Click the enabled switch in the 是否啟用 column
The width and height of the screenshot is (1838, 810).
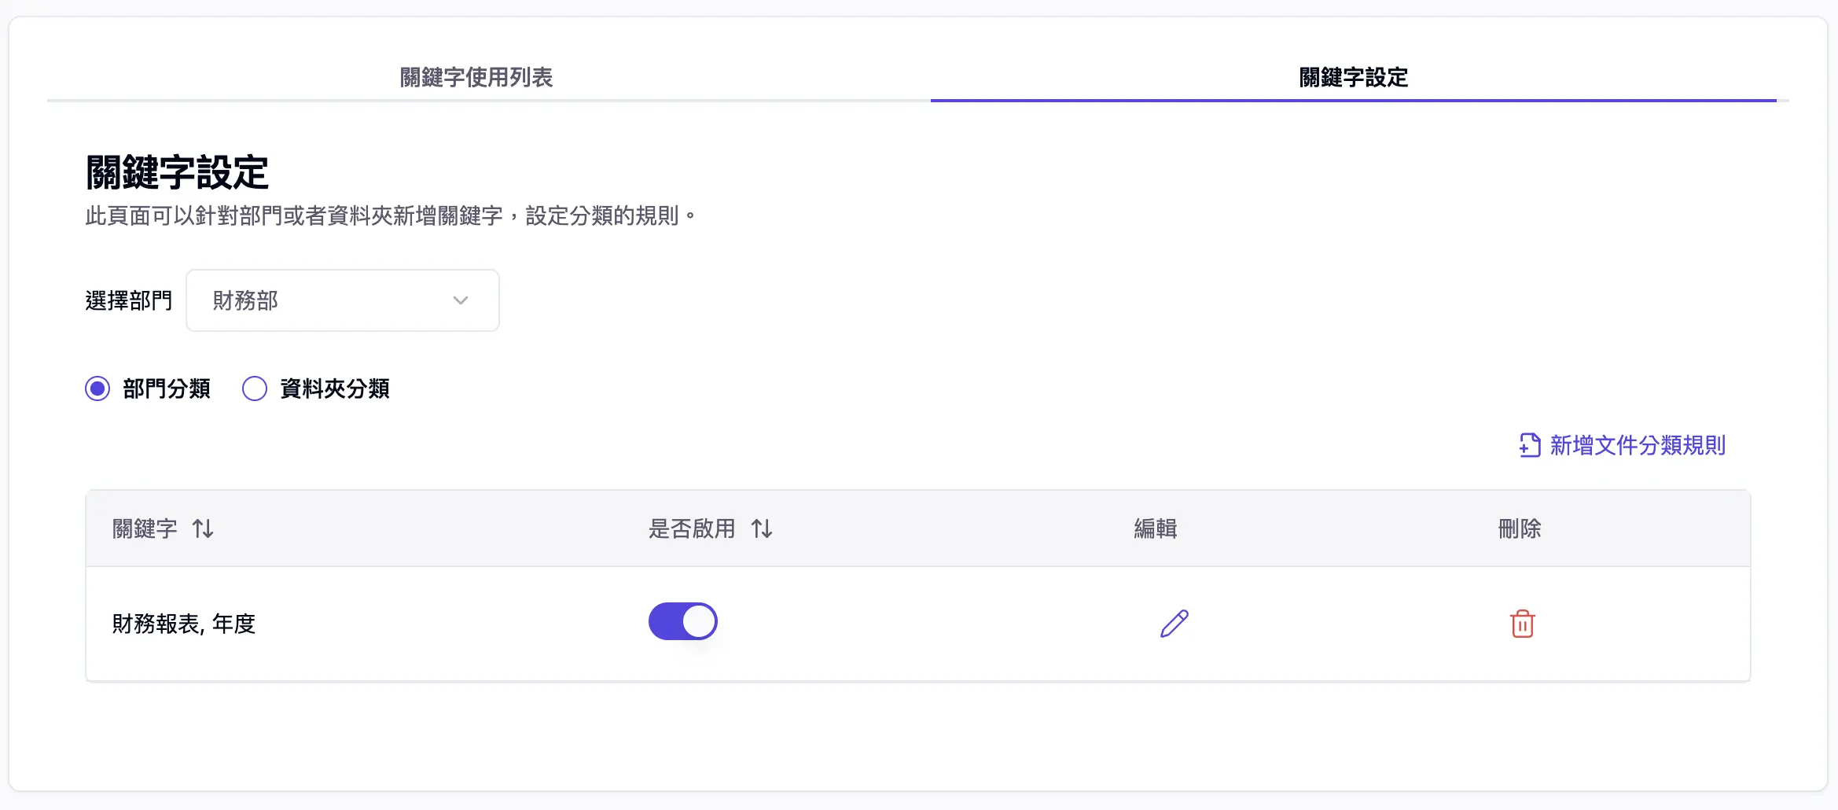coord(682,621)
